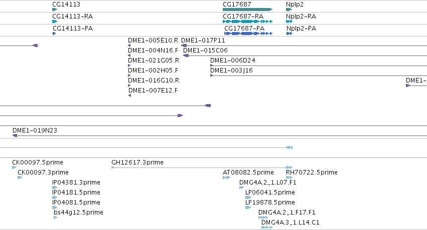Select the DME1-007E12.F label
The width and height of the screenshot is (427, 230).
153,90
